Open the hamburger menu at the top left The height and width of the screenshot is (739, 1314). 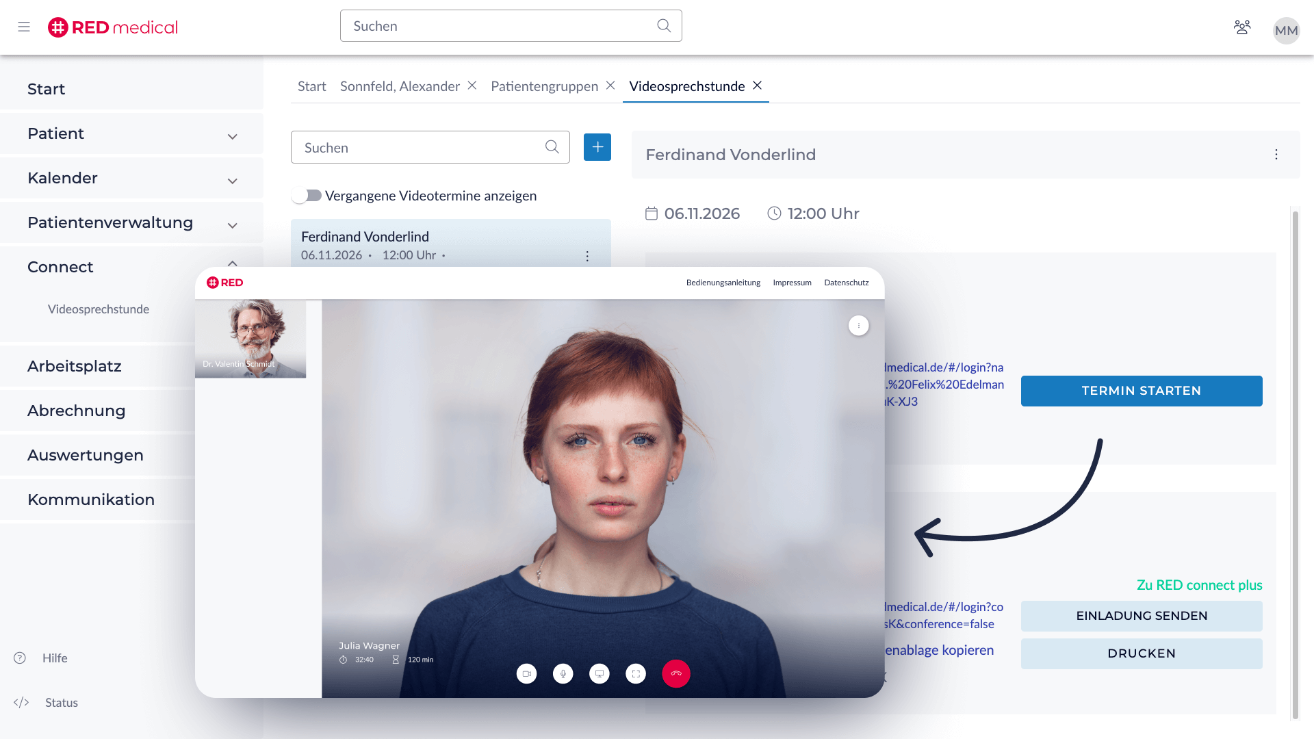24,27
